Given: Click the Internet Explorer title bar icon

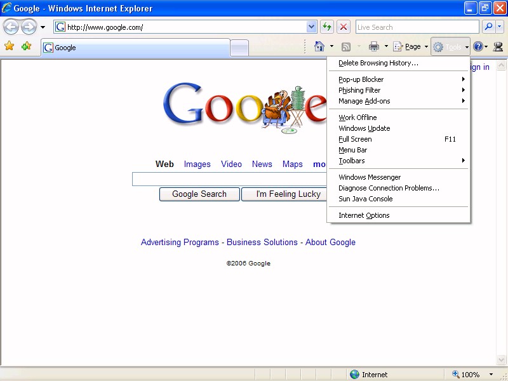Looking at the screenshot, I should pyautogui.click(x=6, y=8).
